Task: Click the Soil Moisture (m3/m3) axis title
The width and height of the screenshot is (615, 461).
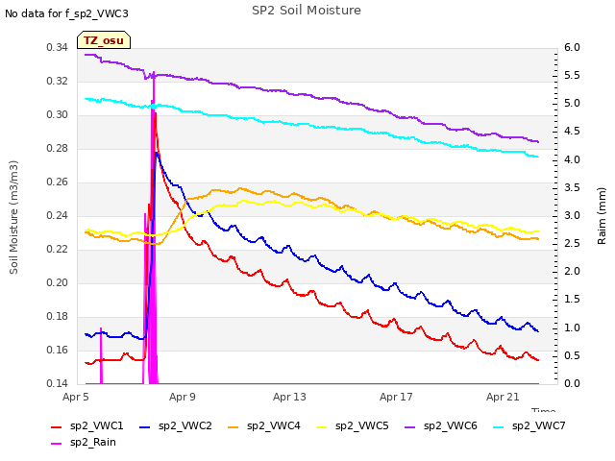Action: click(13, 217)
